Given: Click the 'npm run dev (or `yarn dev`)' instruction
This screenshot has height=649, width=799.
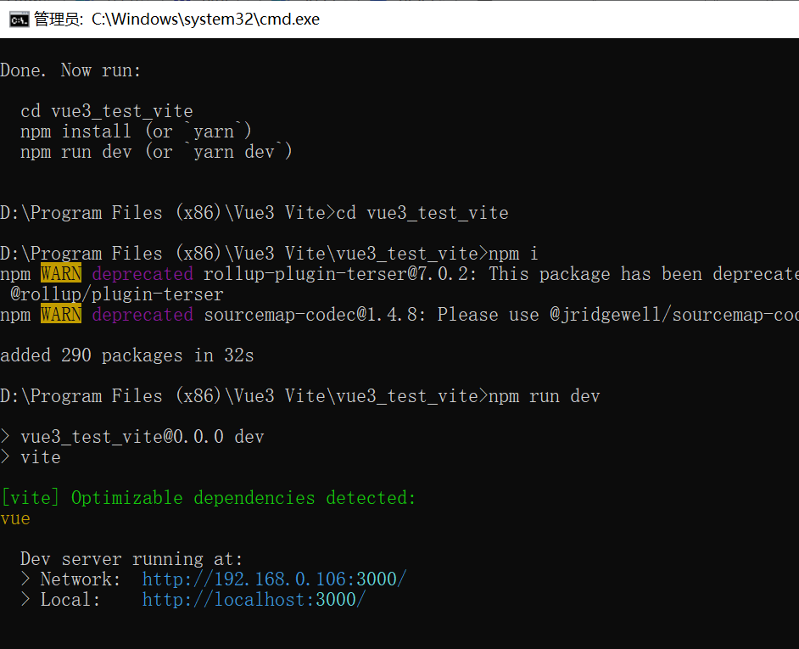Looking at the screenshot, I should pos(156,152).
